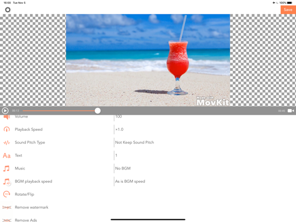Choose the No BGM value
The width and height of the screenshot is (296, 222).
coord(123,168)
